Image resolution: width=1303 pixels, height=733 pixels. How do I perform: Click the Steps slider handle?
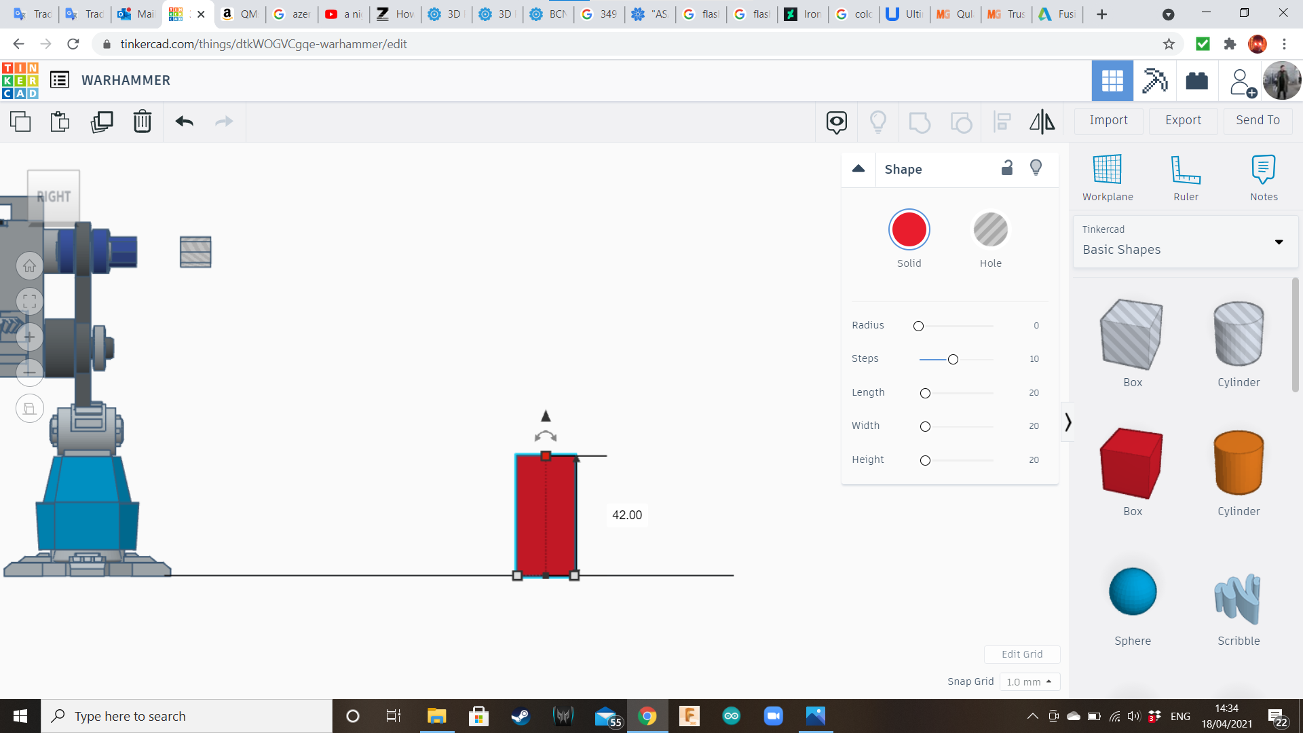953,359
